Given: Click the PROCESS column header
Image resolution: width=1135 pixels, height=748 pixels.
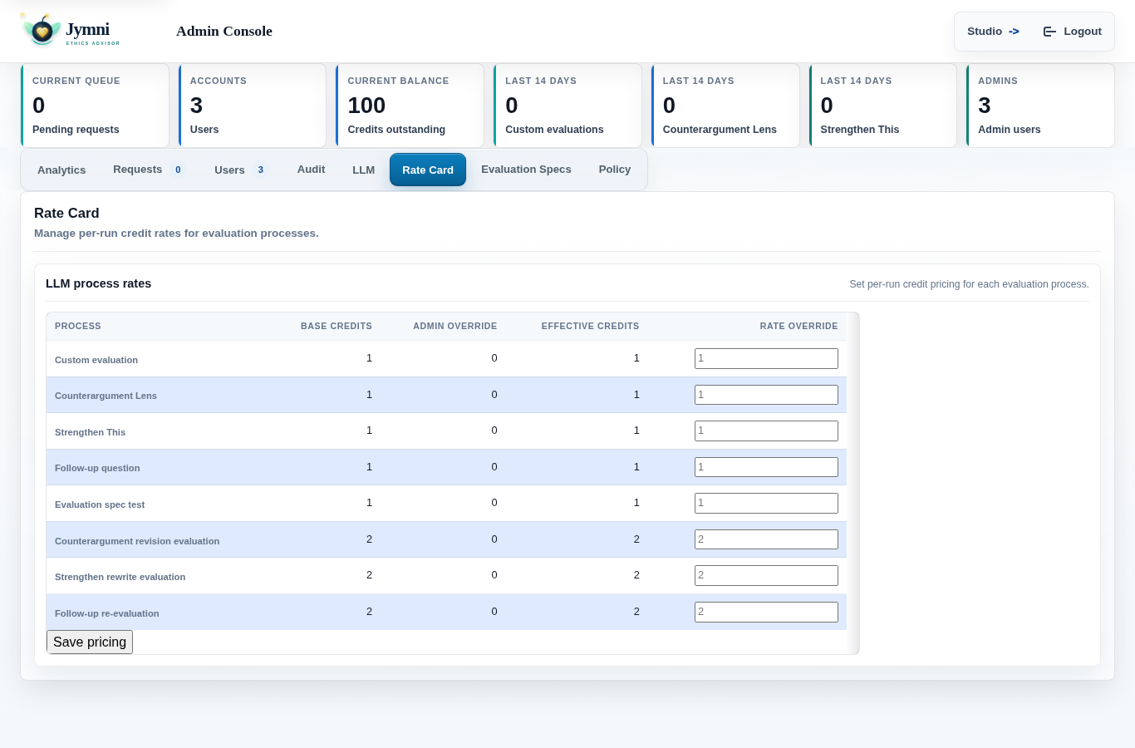Looking at the screenshot, I should pos(78,326).
